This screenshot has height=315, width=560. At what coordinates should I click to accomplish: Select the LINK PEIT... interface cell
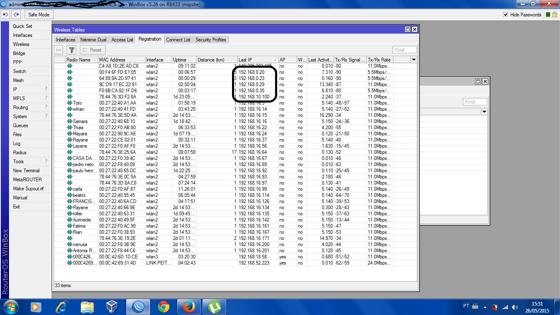pos(158,263)
